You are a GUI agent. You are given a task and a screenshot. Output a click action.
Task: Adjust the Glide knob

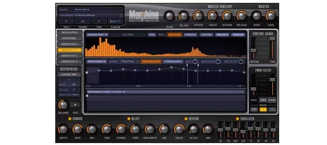(169, 16)
